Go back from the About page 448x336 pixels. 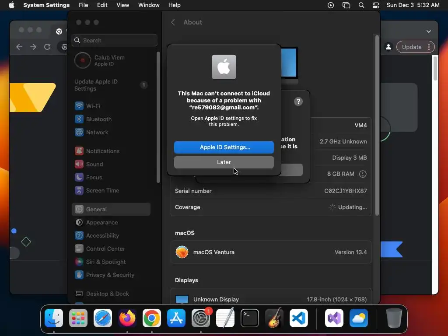coord(173,22)
